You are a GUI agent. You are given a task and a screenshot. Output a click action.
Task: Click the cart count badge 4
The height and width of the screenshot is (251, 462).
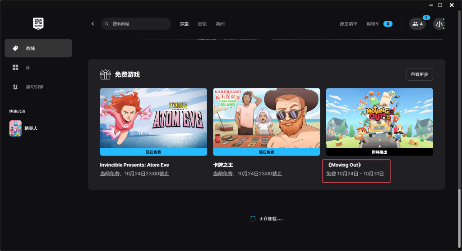(x=388, y=24)
